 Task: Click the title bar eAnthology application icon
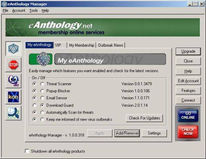tap(4, 4)
